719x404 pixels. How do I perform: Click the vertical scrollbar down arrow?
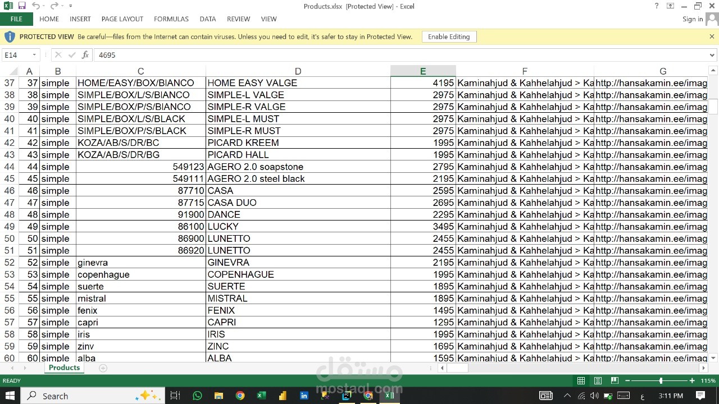click(x=713, y=358)
